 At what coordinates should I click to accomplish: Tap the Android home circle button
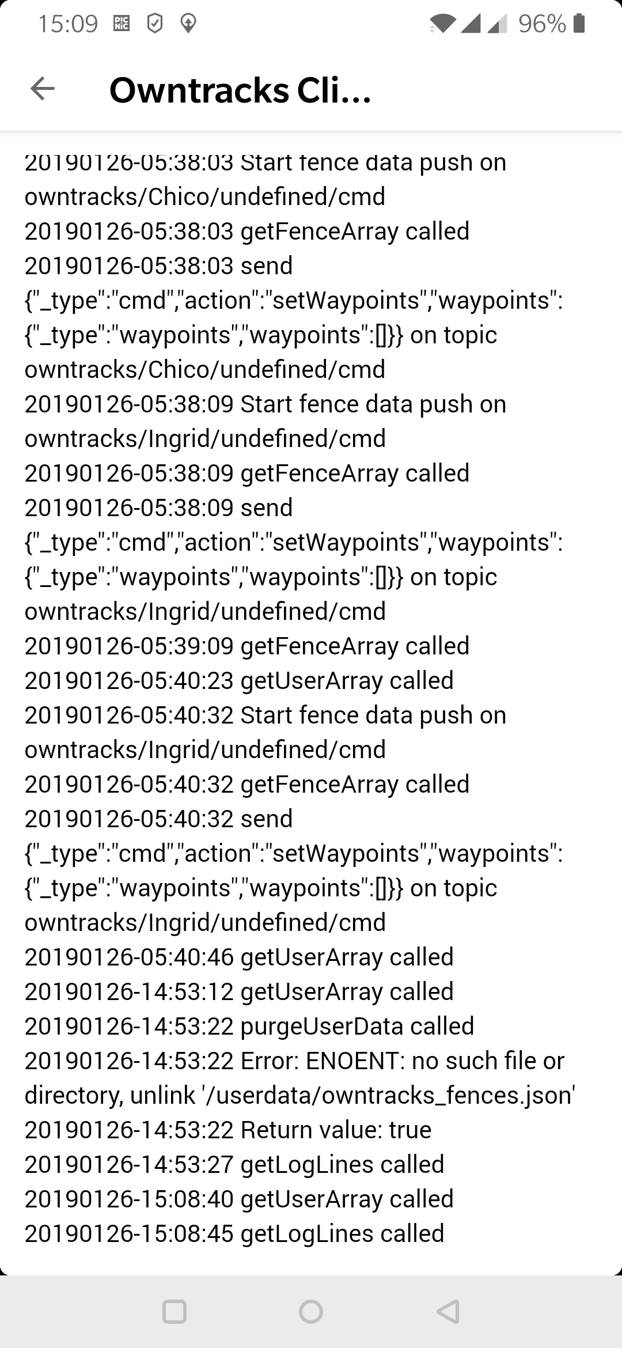[x=311, y=1312]
